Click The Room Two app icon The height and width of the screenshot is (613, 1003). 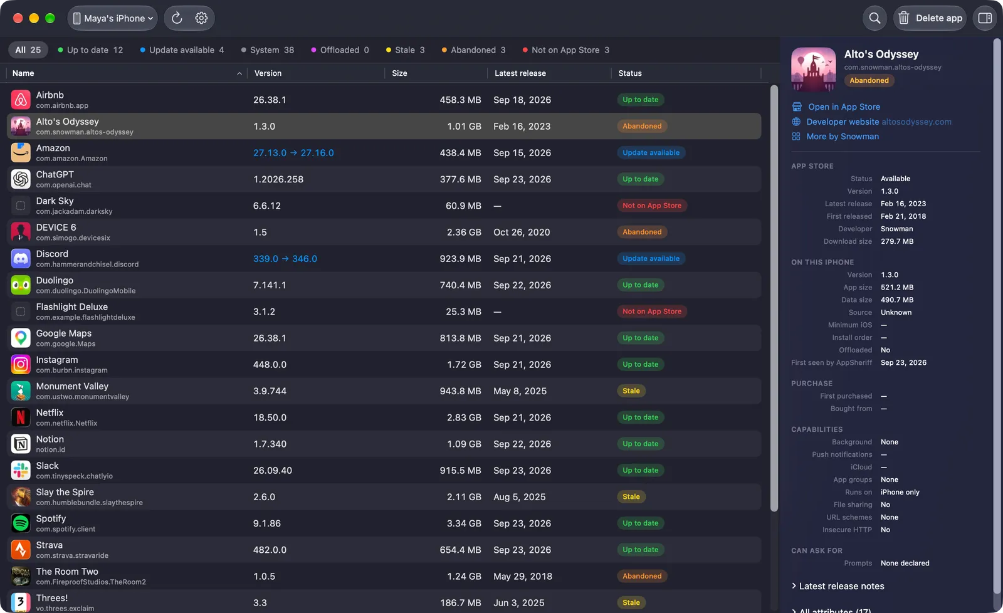(x=21, y=576)
